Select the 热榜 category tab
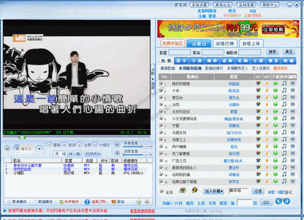This screenshot has width=304, height=220. 166,60
